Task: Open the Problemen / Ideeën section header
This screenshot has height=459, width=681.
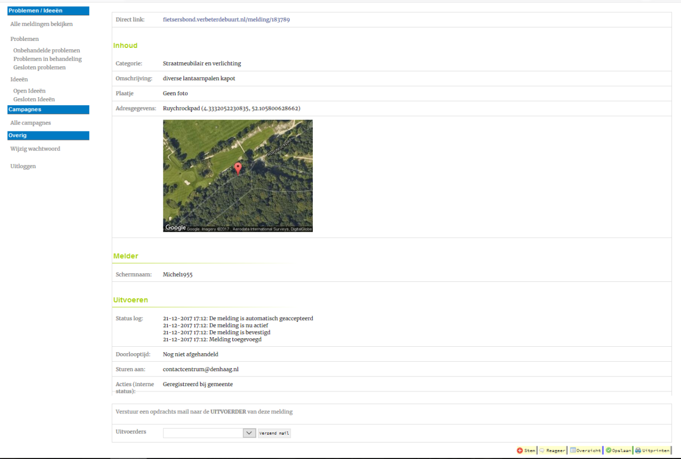Action: 48,11
